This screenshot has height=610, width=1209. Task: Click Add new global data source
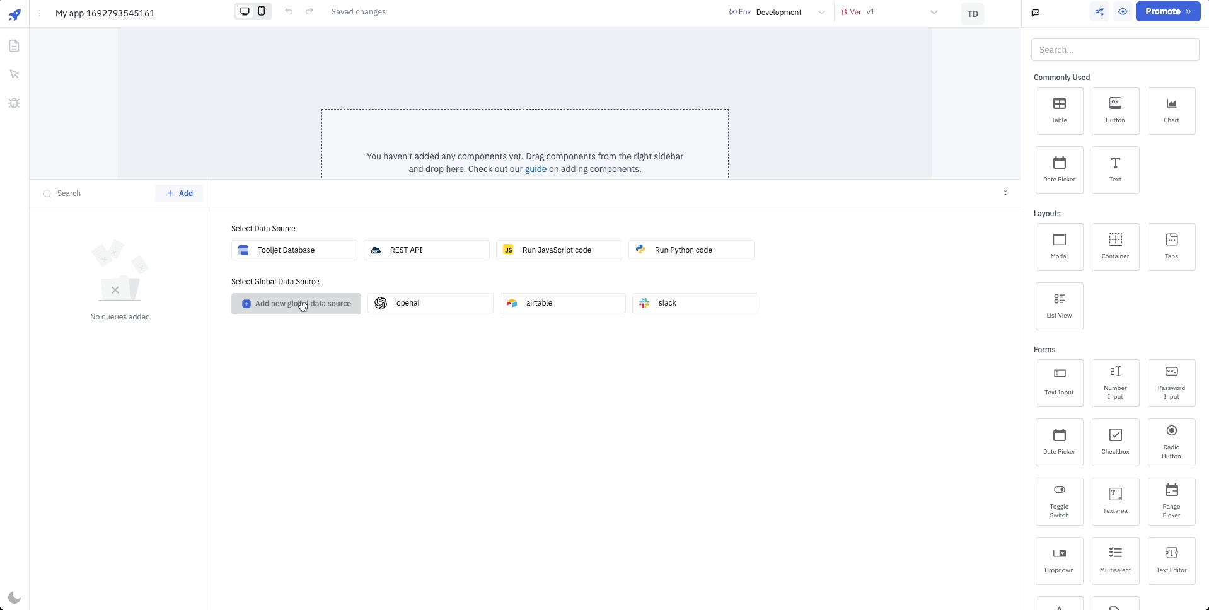point(296,304)
